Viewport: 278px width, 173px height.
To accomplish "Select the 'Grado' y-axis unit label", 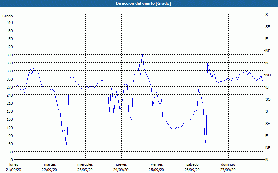I will click(x=8, y=16).
